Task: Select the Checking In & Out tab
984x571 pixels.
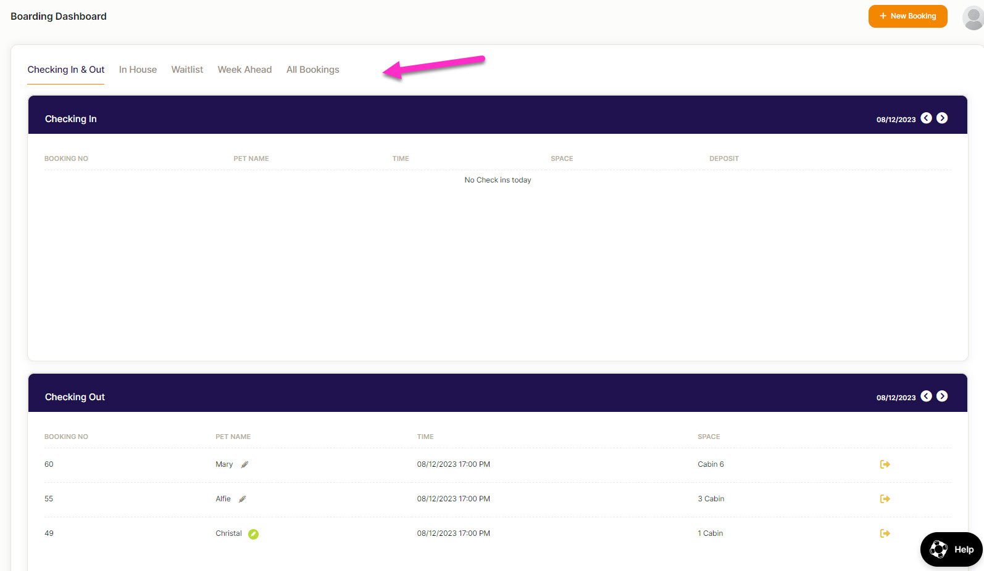Action: click(66, 70)
